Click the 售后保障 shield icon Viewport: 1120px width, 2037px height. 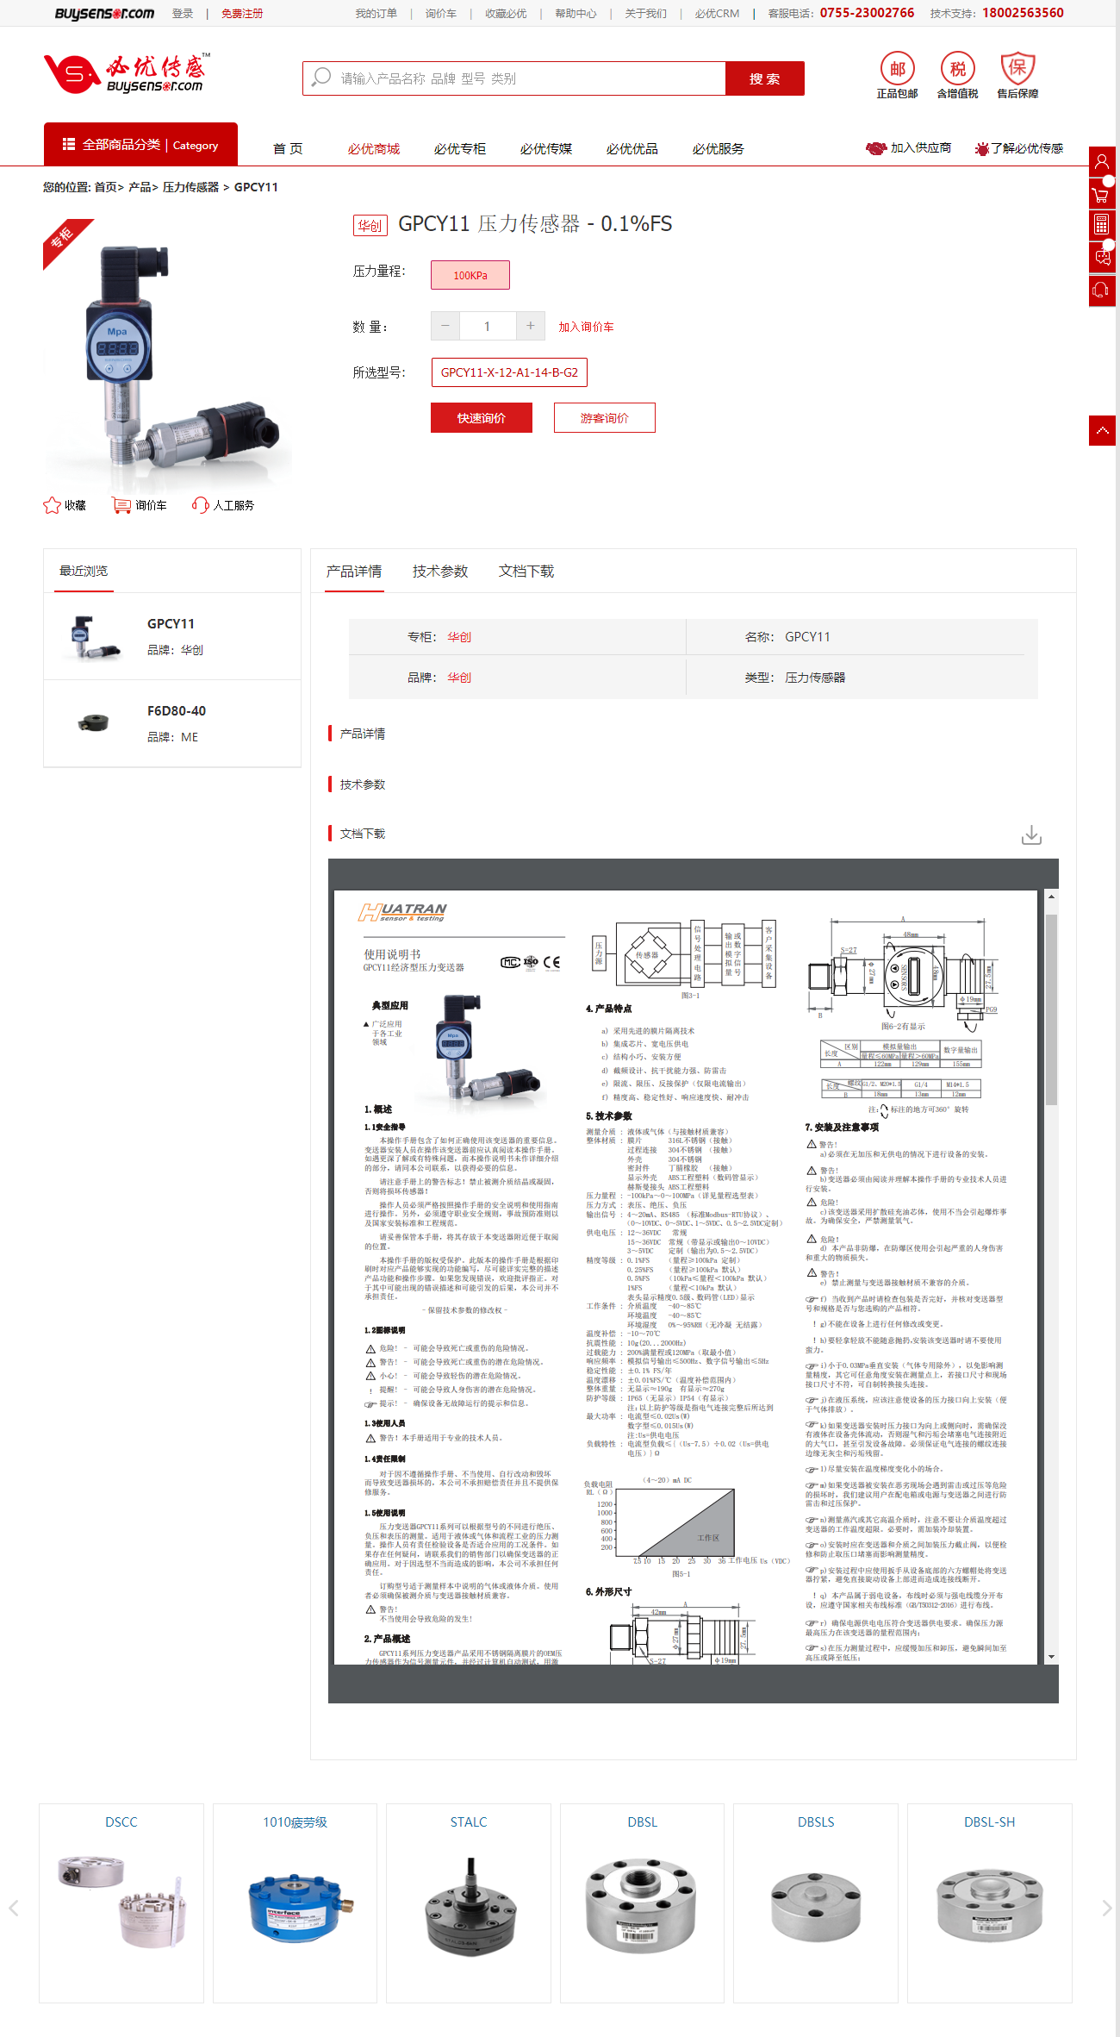(x=1017, y=68)
